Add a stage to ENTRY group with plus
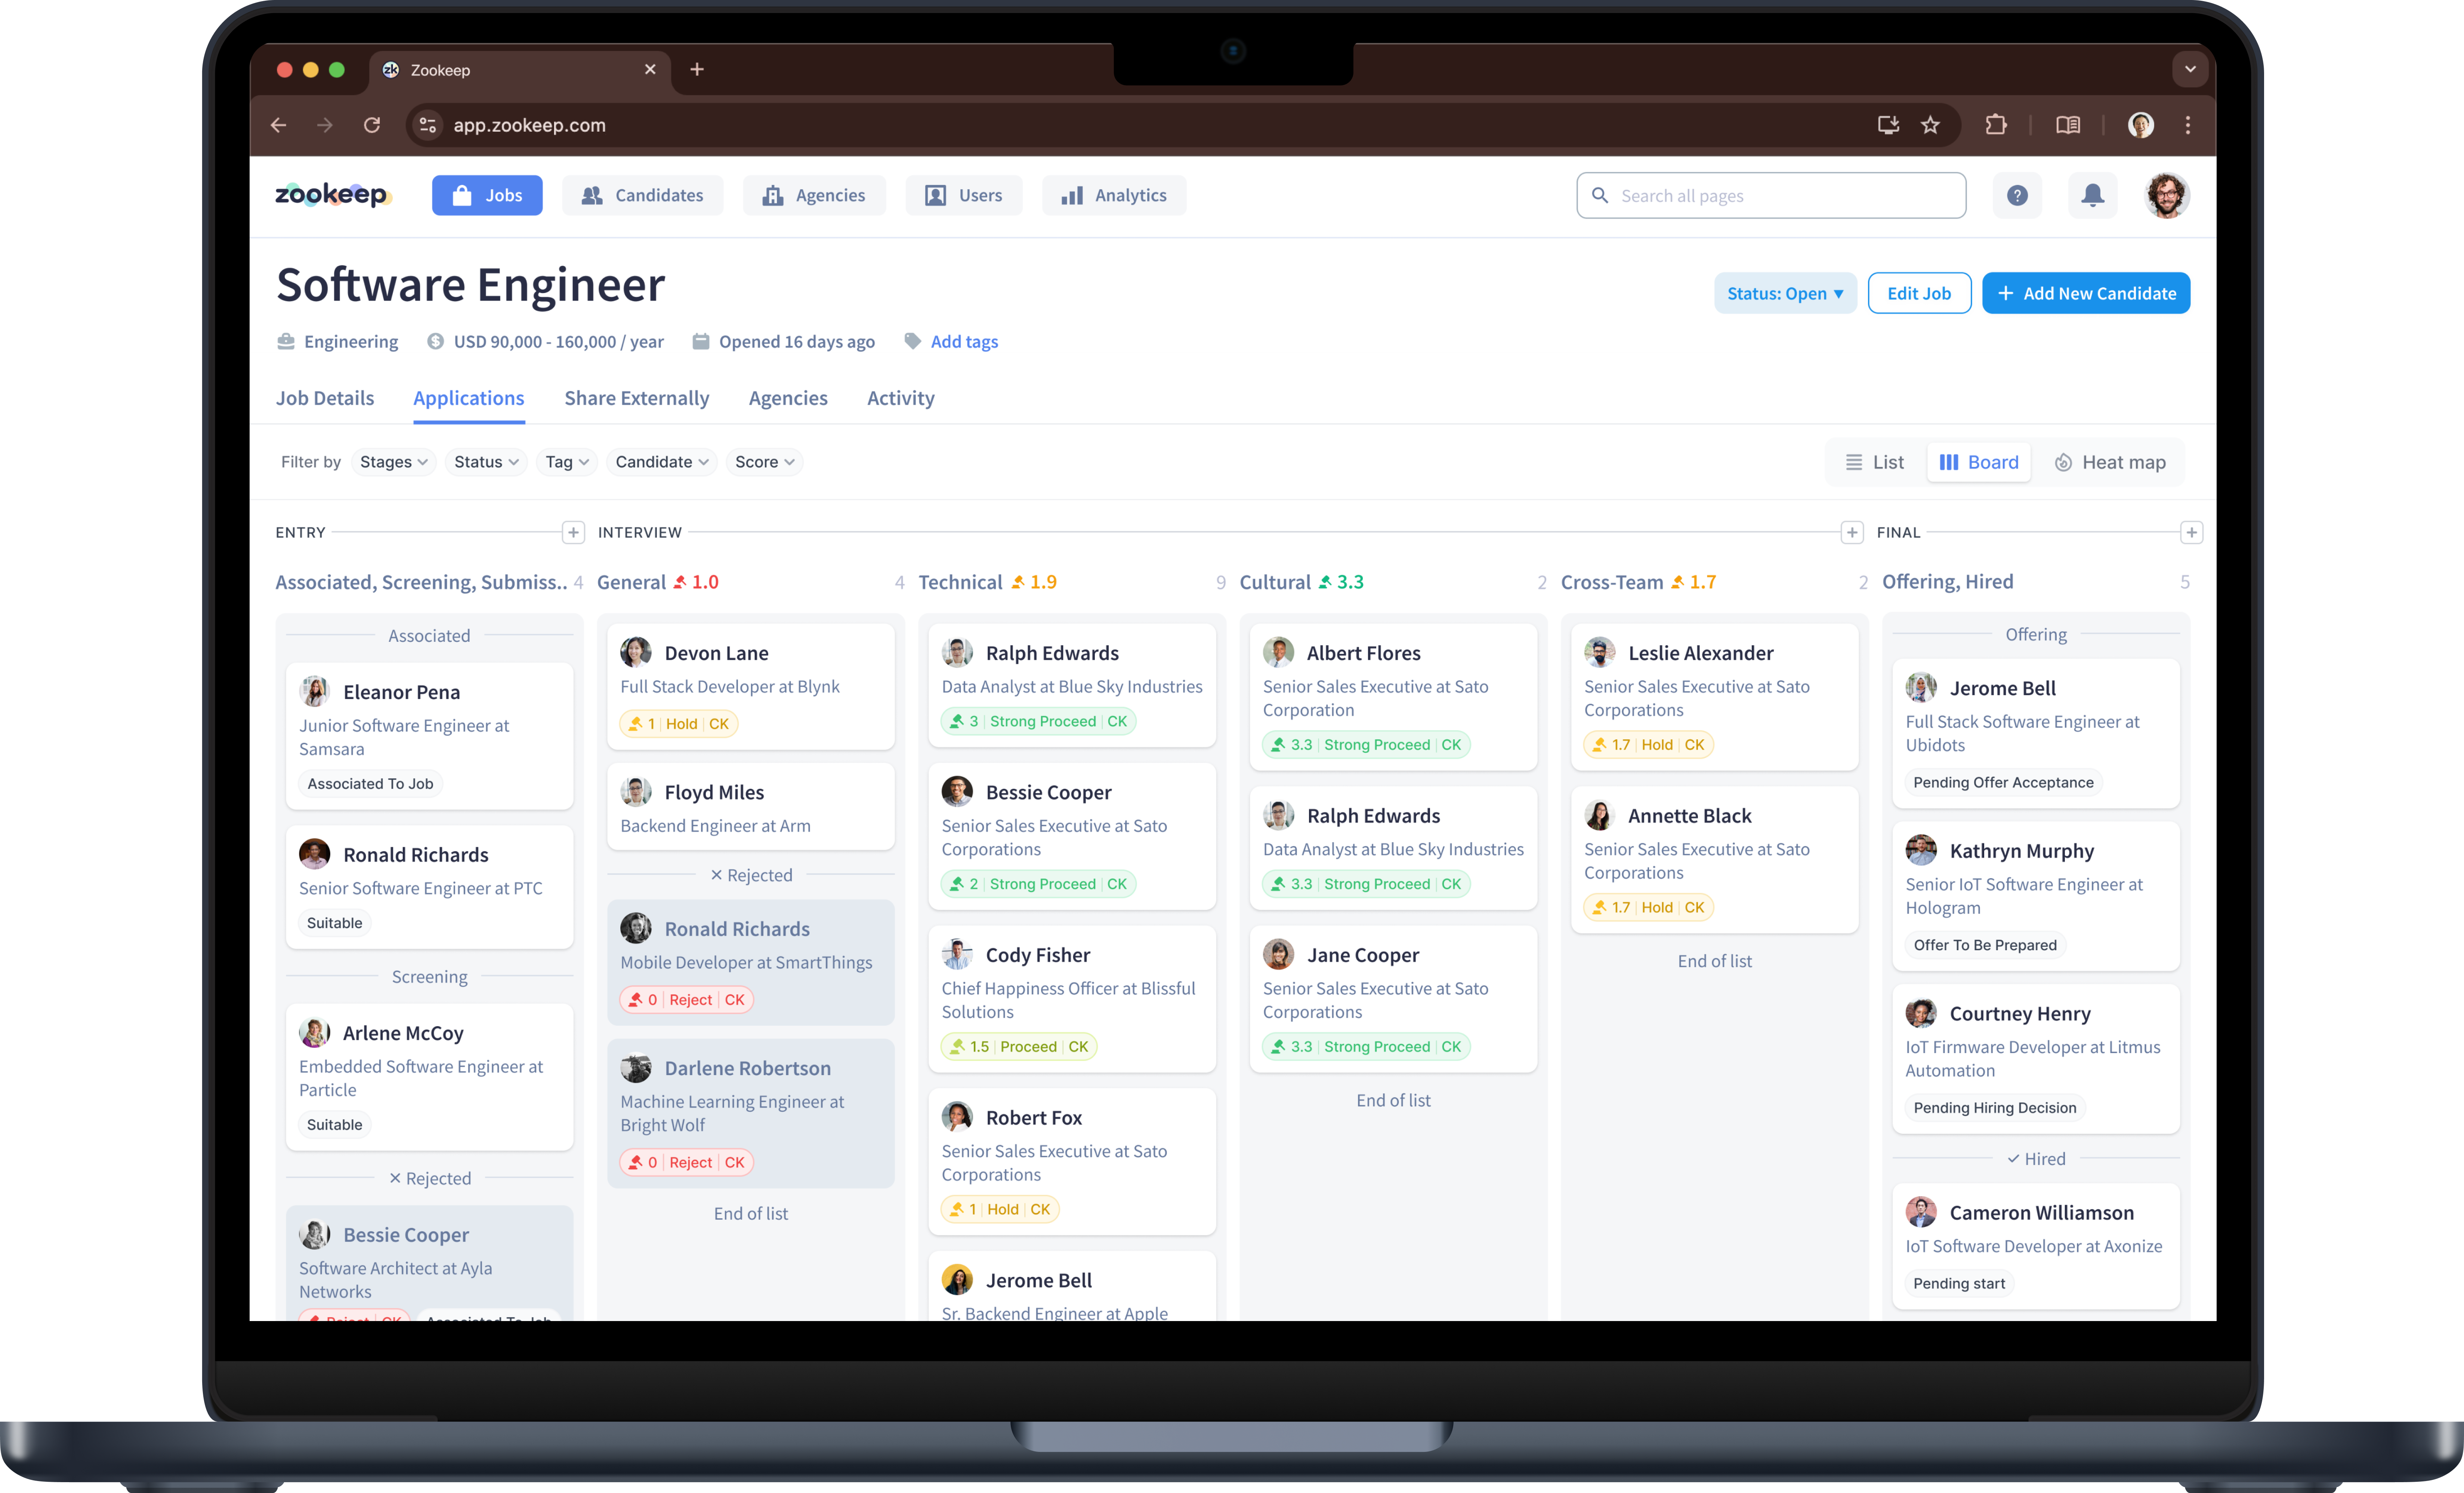Screen dimensions: 2464x1493 [573, 532]
